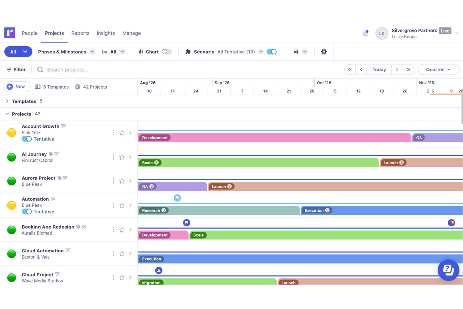
Task: Open the sort dropdown chevron
Action: [x=305, y=52]
